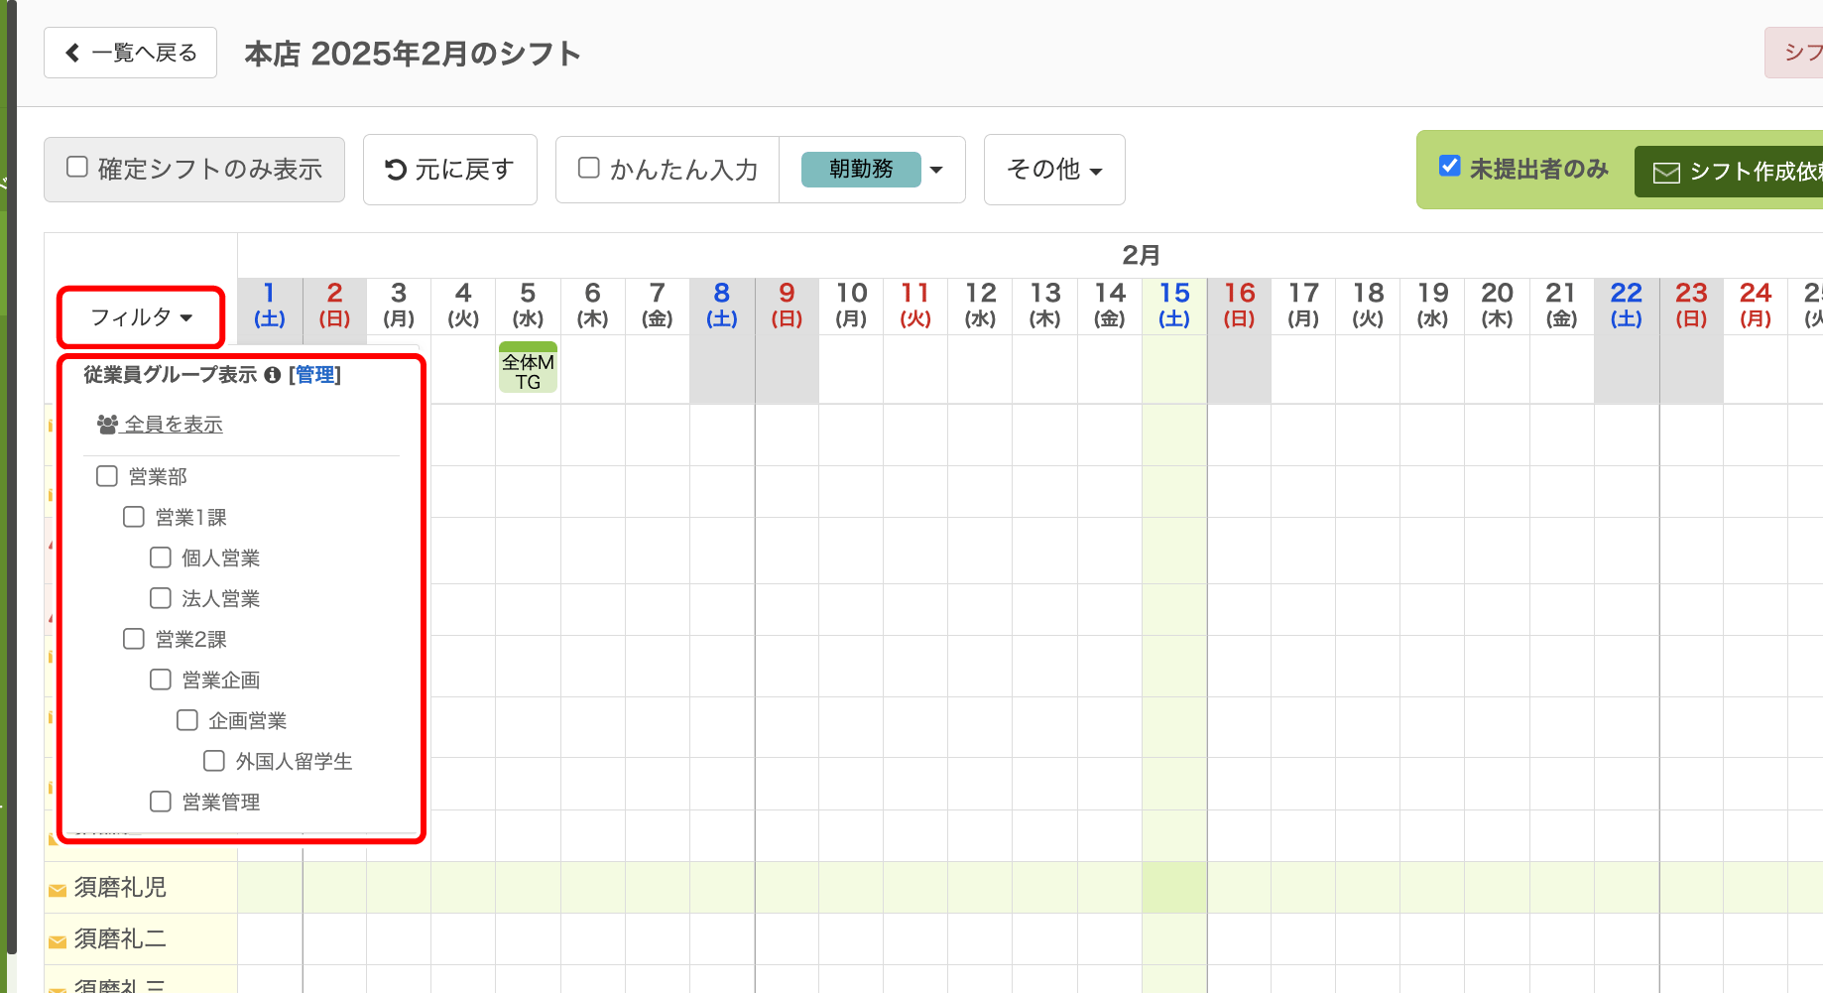This screenshot has height=993, width=1823.
Task: Check the 営業部 group checkbox
Action: point(107,476)
